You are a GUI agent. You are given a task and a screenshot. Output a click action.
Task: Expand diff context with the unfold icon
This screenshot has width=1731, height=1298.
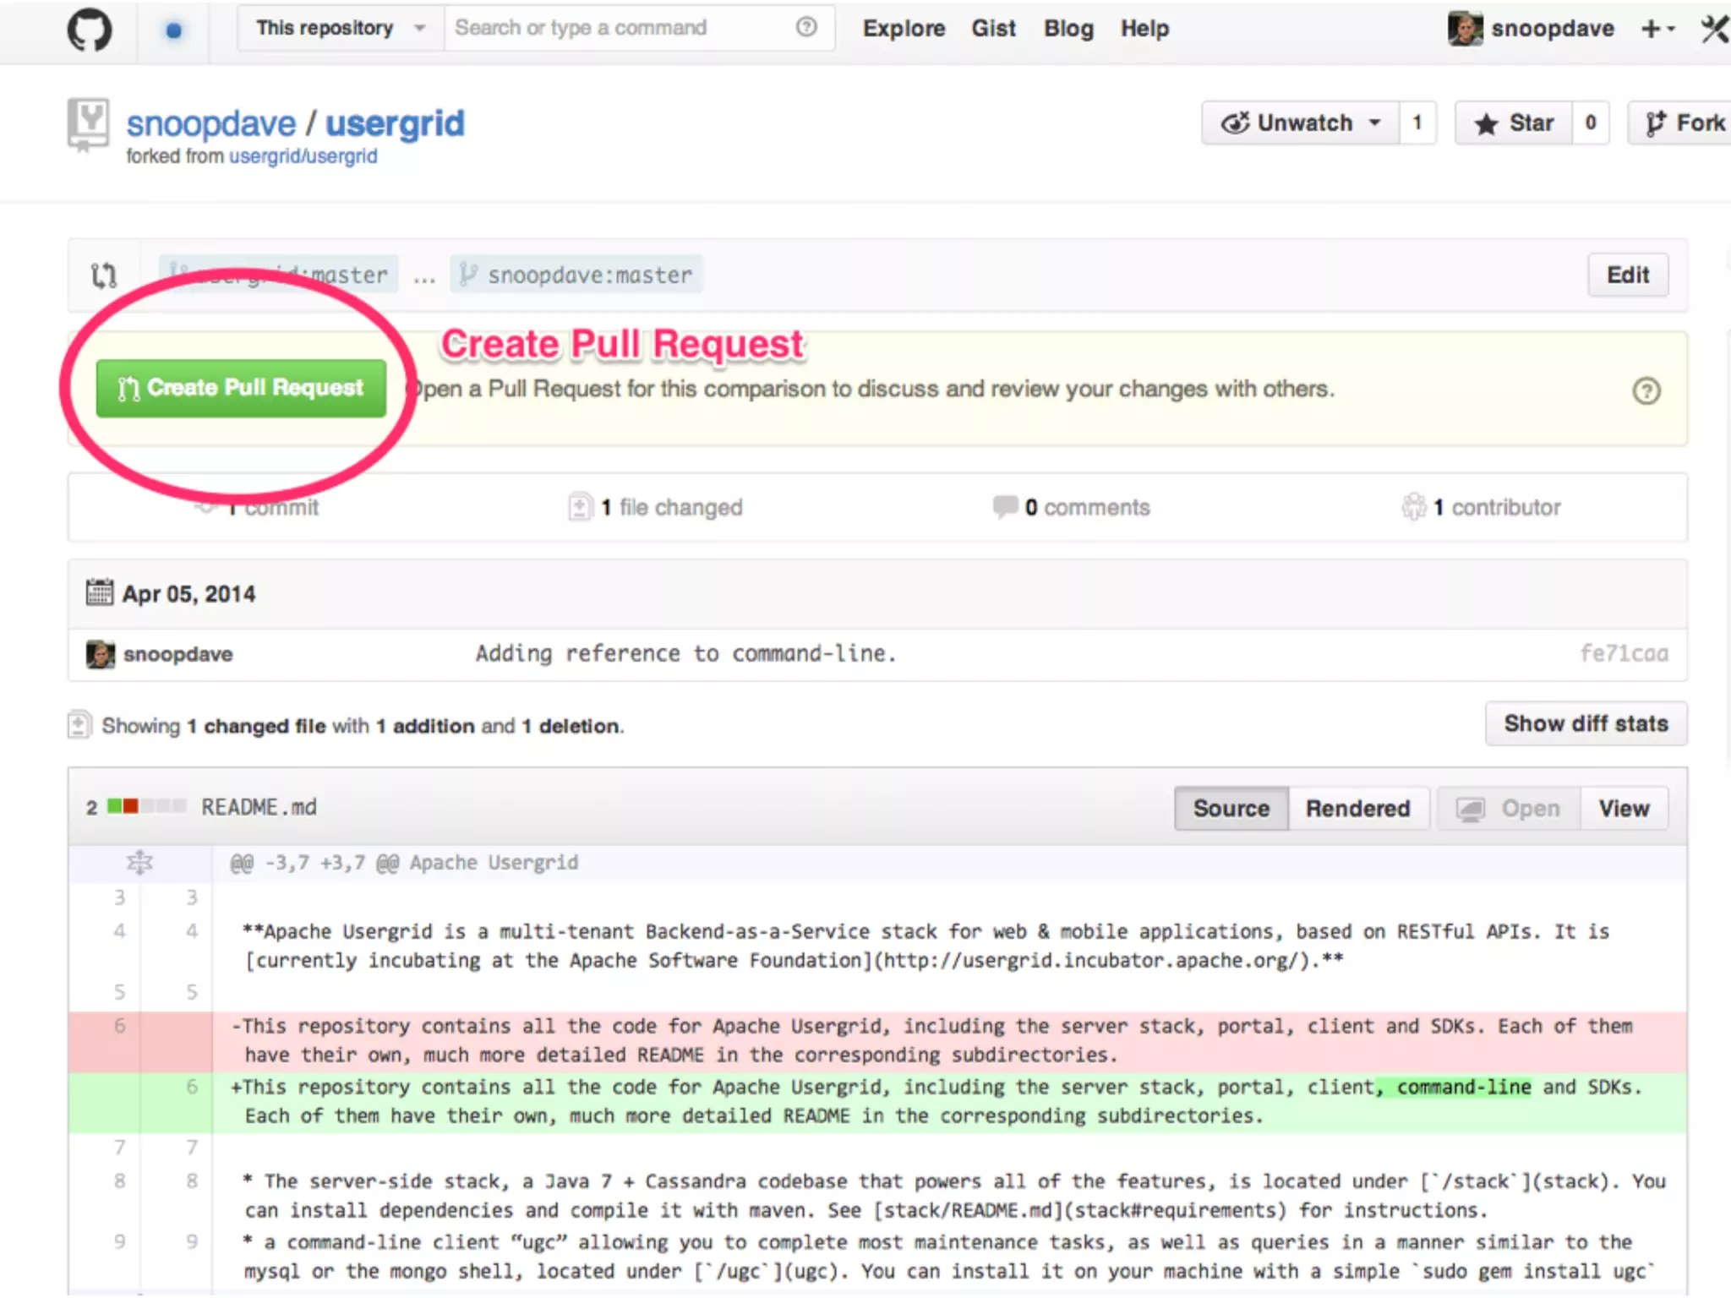(139, 863)
